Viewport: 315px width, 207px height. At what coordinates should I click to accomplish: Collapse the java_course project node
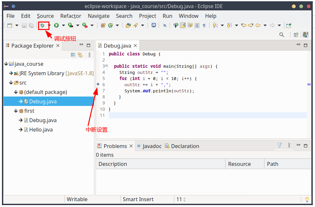point(6,64)
